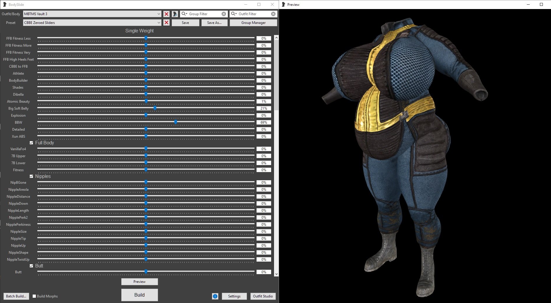Screen dimensions: 551x303
Task: Toggle the Full Body category checkbox
Action: coord(31,143)
